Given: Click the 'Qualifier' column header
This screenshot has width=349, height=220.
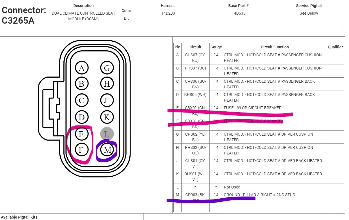Looking at the screenshot, I should 335,47.
